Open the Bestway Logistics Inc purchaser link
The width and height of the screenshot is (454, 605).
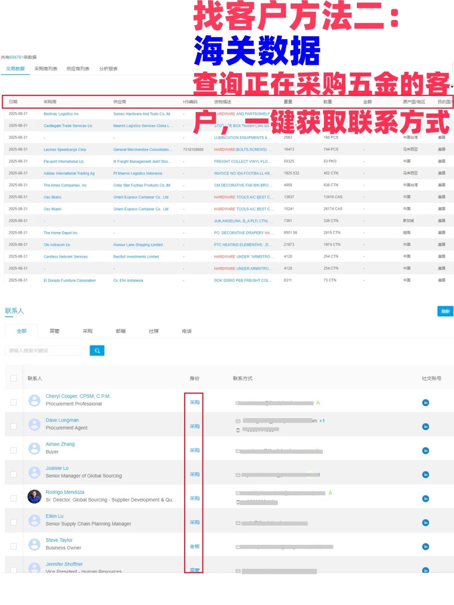61,113
